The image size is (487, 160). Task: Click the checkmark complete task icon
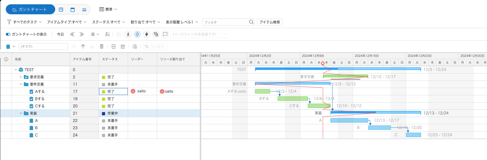pos(114,46)
